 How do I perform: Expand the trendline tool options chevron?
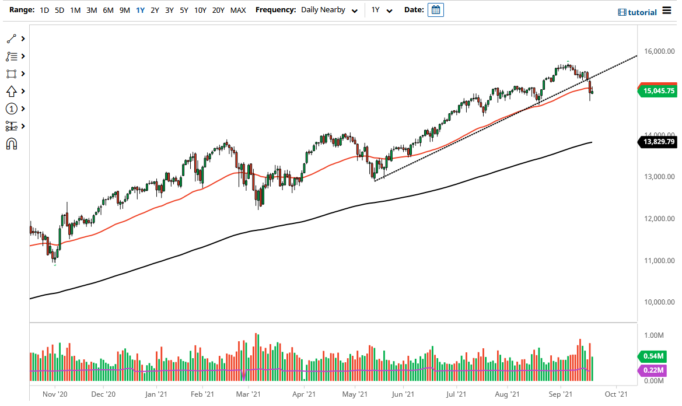23,38
